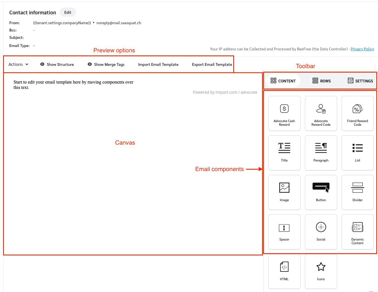Select the Advocate Cash Reward component
The width and height of the screenshot is (378, 292).
click(x=284, y=113)
